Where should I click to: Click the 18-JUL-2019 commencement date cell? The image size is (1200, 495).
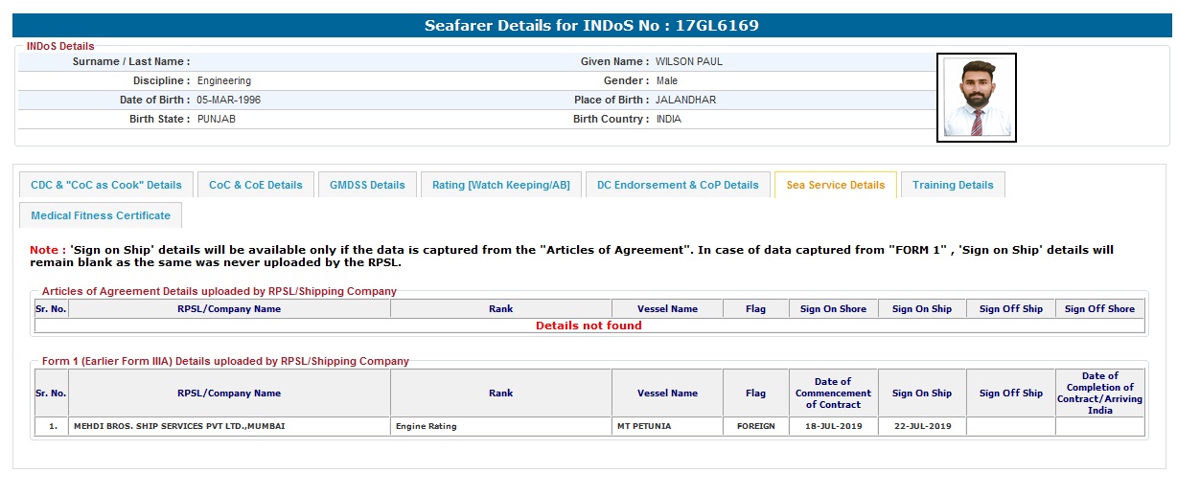833,426
